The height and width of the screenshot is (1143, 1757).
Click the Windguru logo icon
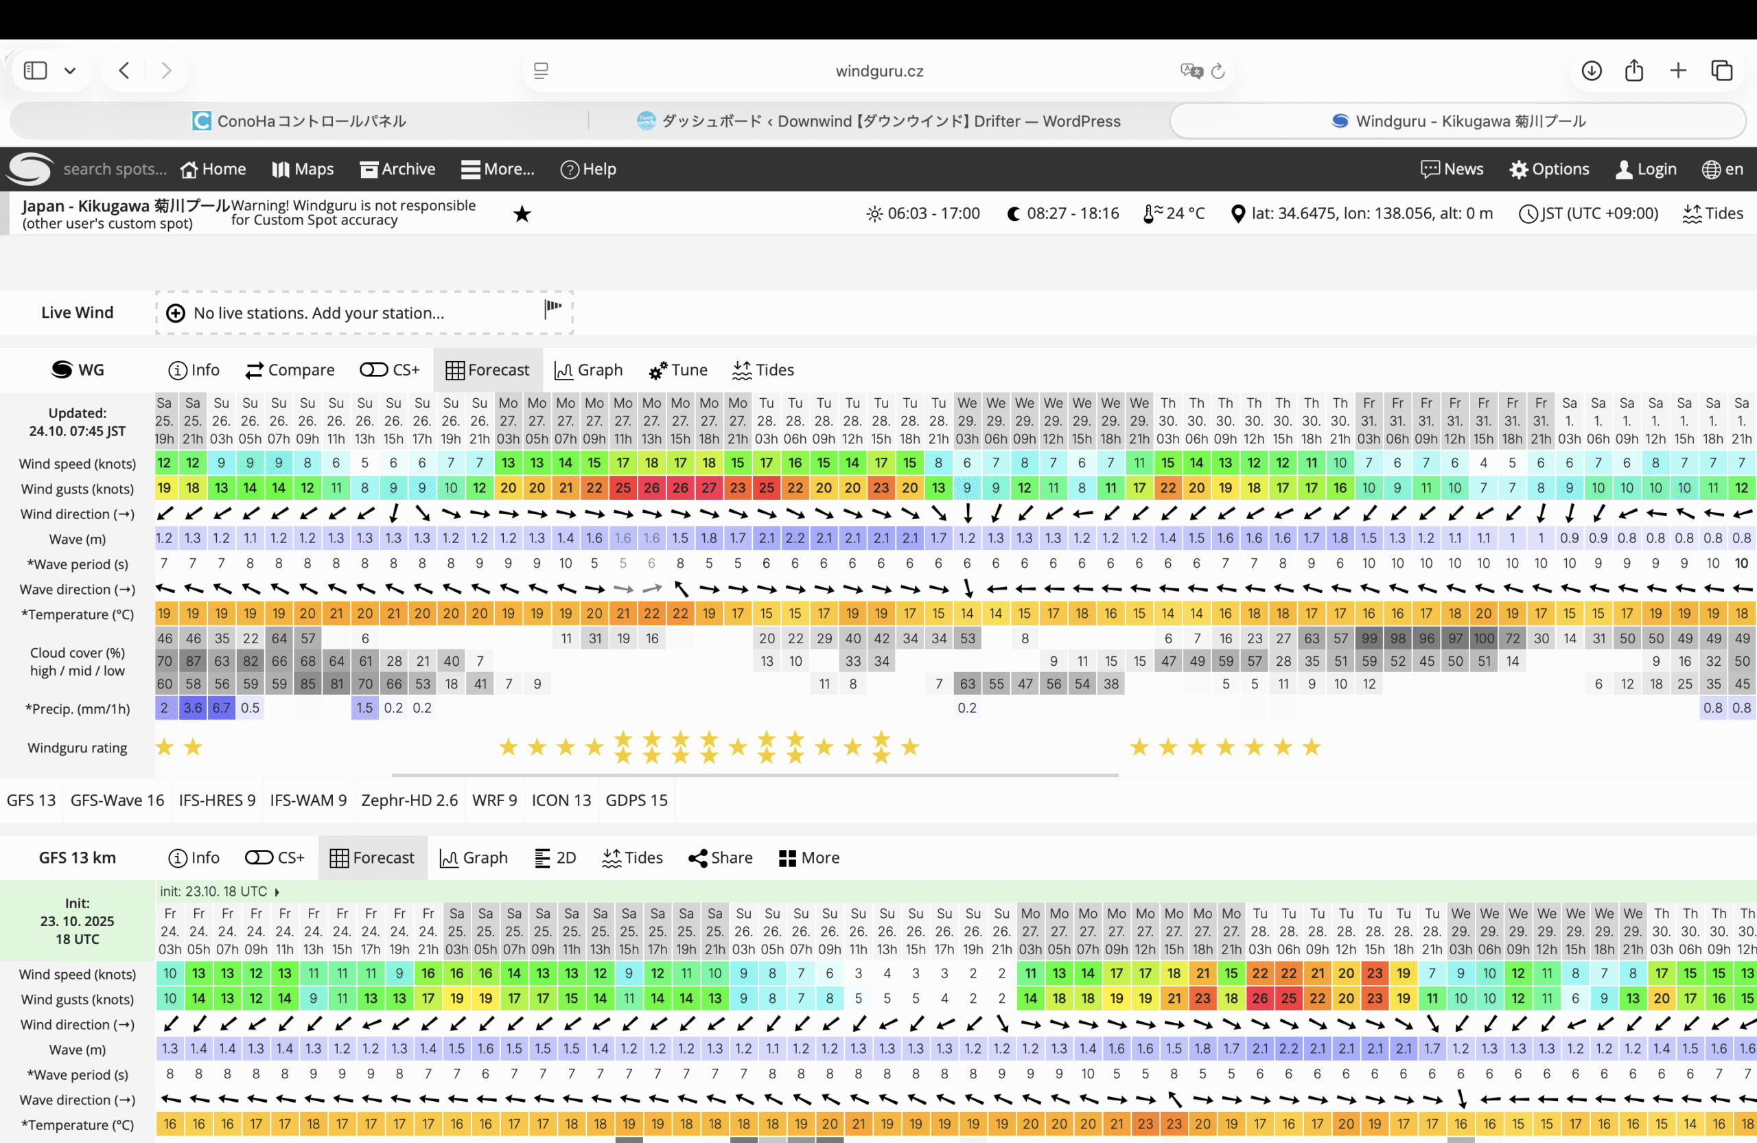(30, 169)
